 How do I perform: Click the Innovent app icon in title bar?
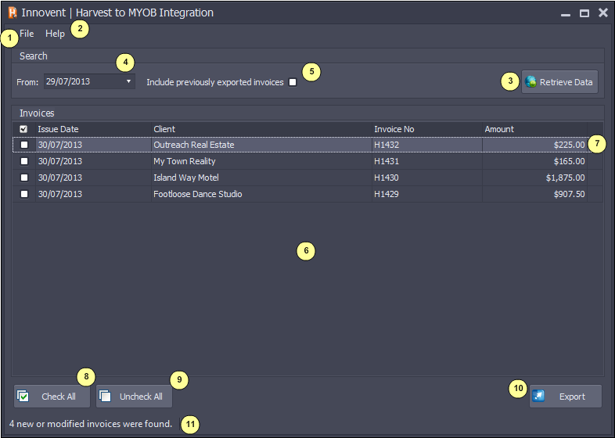(x=13, y=13)
